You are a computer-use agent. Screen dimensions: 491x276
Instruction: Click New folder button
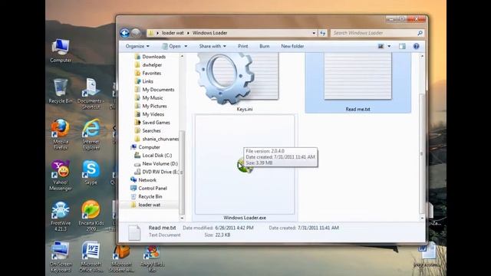[292, 46]
